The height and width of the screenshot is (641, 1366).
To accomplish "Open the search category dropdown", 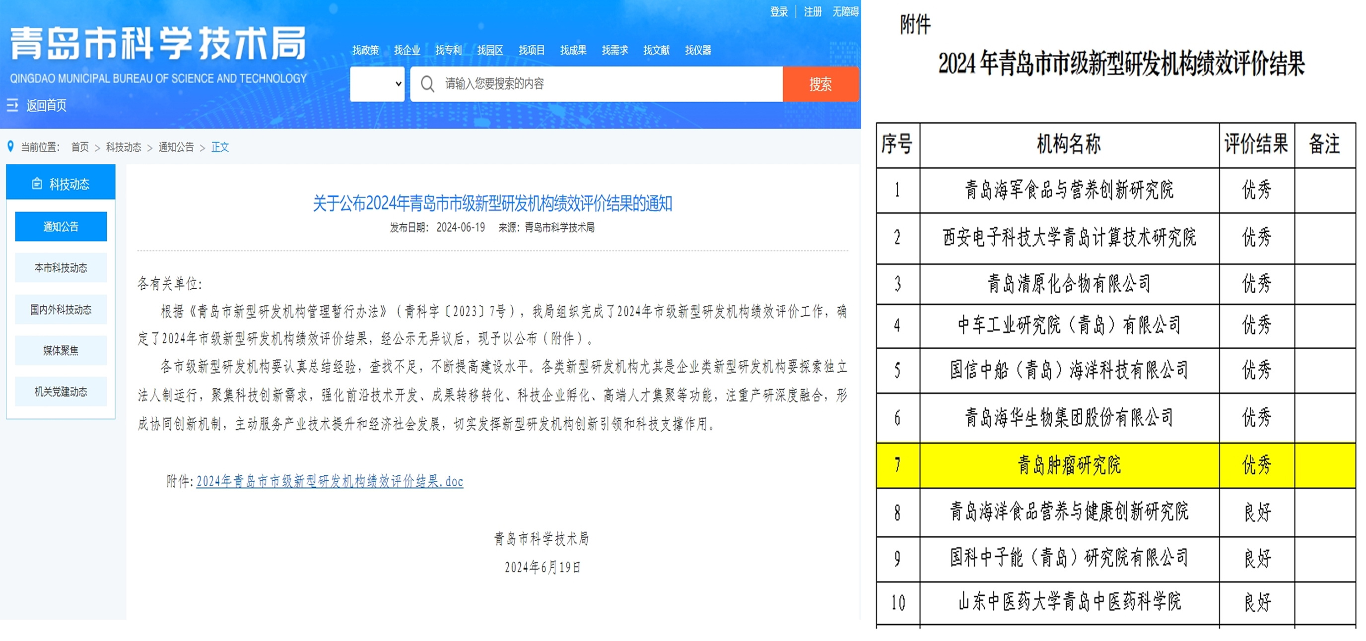I will [377, 84].
